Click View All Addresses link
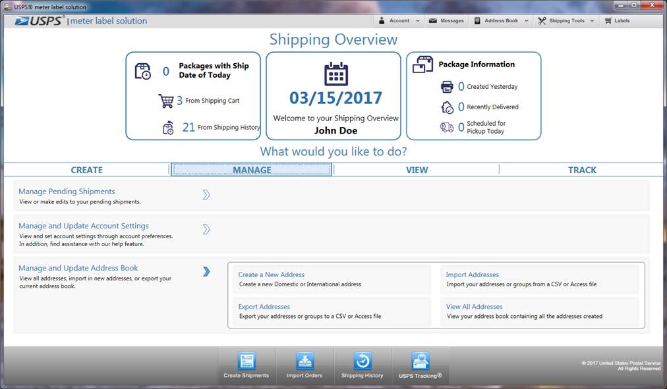 pos(475,307)
